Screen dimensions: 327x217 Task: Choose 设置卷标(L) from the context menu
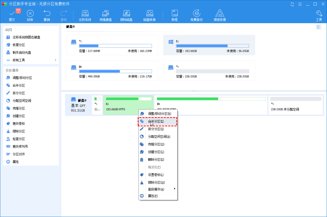[x=158, y=175]
